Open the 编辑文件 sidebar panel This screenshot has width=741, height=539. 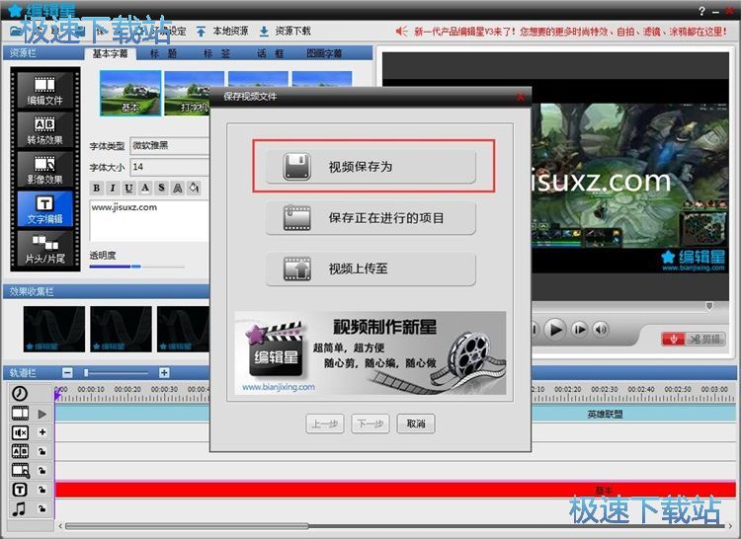pyautogui.click(x=44, y=90)
